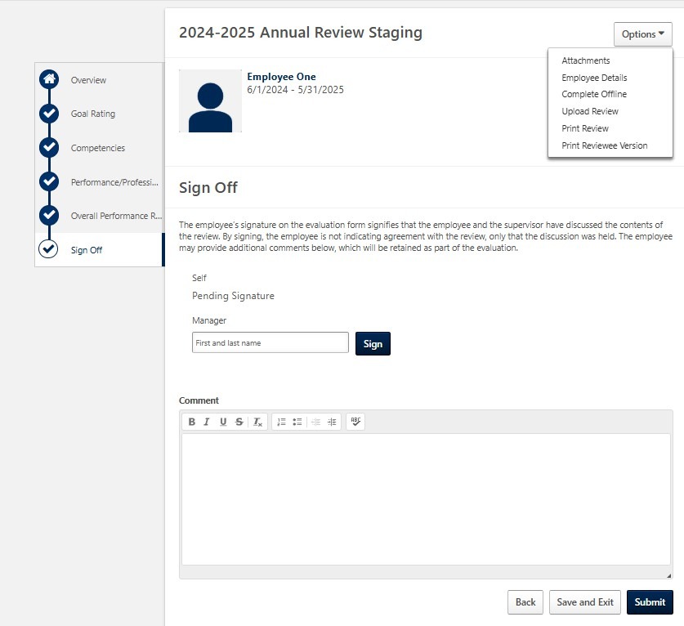Viewport: 684px width, 626px height.
Task: Click the Sign Off checkmark step icon
Action: coord(48,249)
